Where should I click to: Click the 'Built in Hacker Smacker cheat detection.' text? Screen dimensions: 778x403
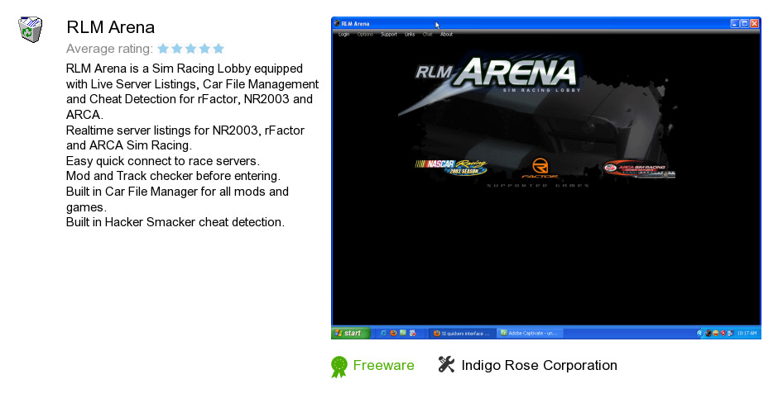[175, 222]
